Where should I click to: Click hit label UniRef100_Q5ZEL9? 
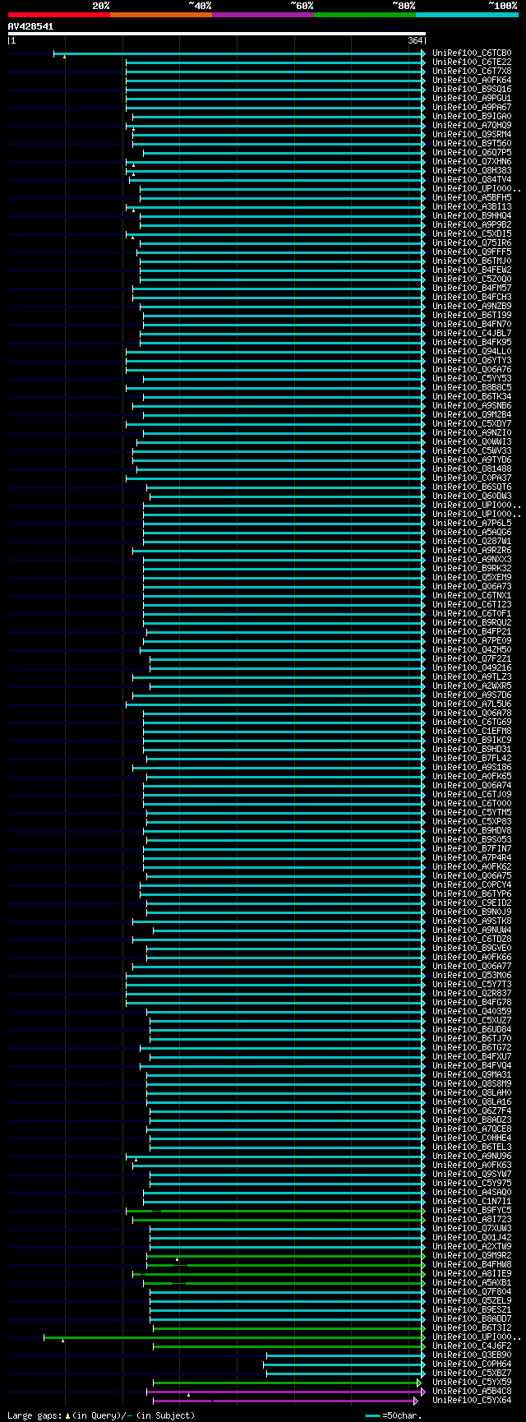coord(472,1301)
